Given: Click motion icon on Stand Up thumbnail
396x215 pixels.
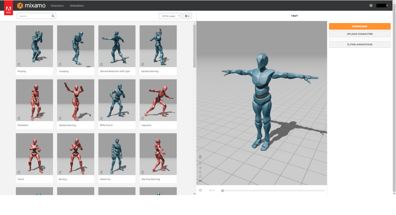Looking at the screenshot, I should click(101, 173).
